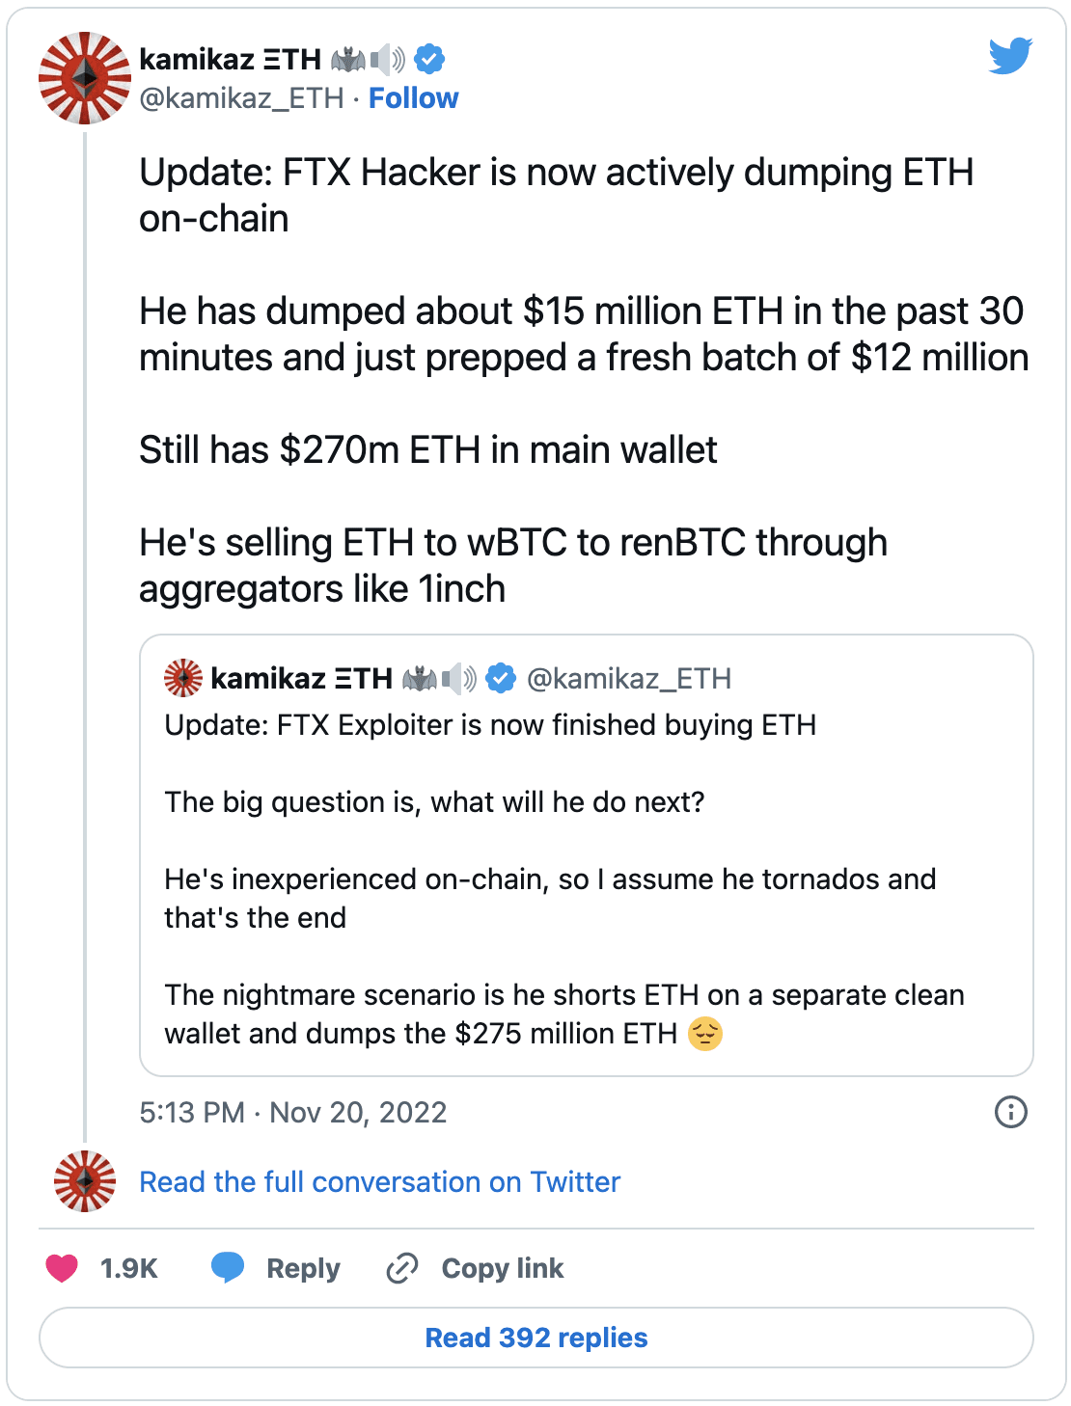Click the blue Reply speech-bubble icon
Viewport: 1071px width, 1406px height.
(228, 1268)
